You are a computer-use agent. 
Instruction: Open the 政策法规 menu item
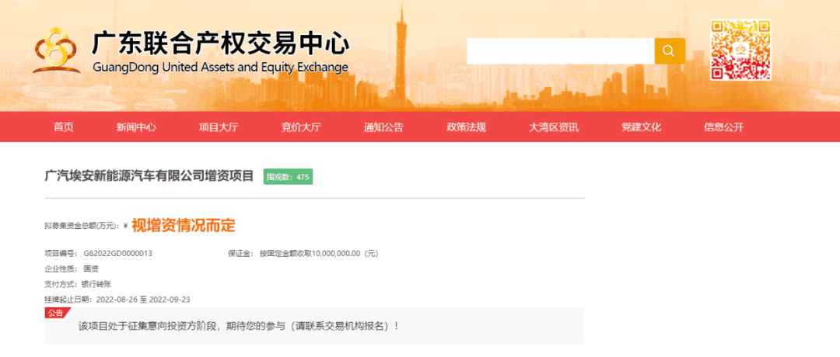[x=466, y=127]
